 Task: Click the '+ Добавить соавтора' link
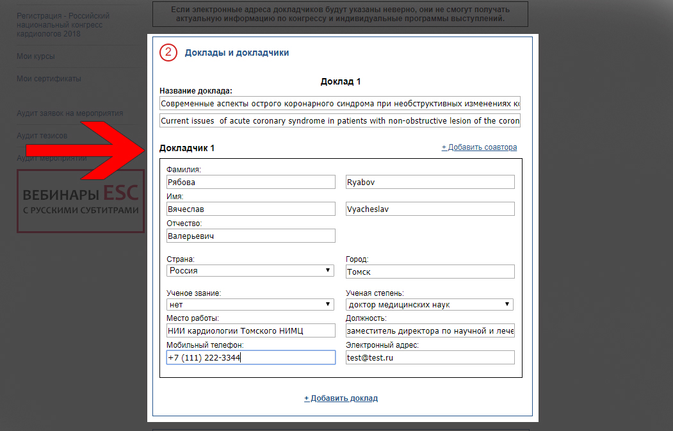[479, 147]
